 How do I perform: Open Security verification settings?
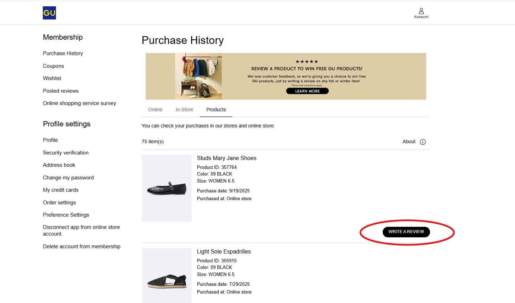(66, 153)
